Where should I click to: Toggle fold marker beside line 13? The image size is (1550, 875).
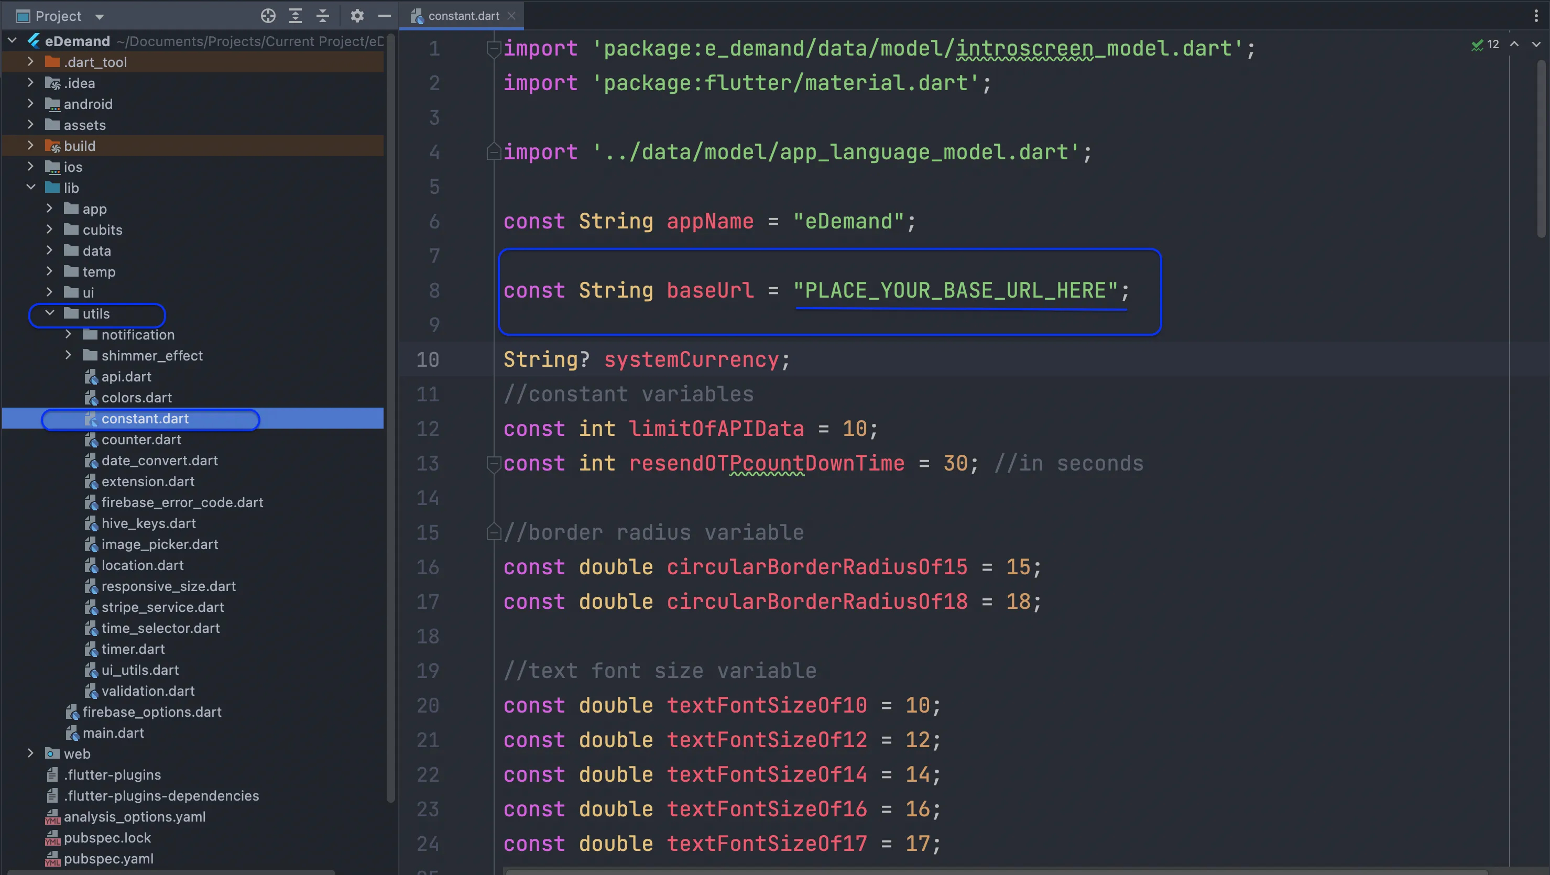494,464
